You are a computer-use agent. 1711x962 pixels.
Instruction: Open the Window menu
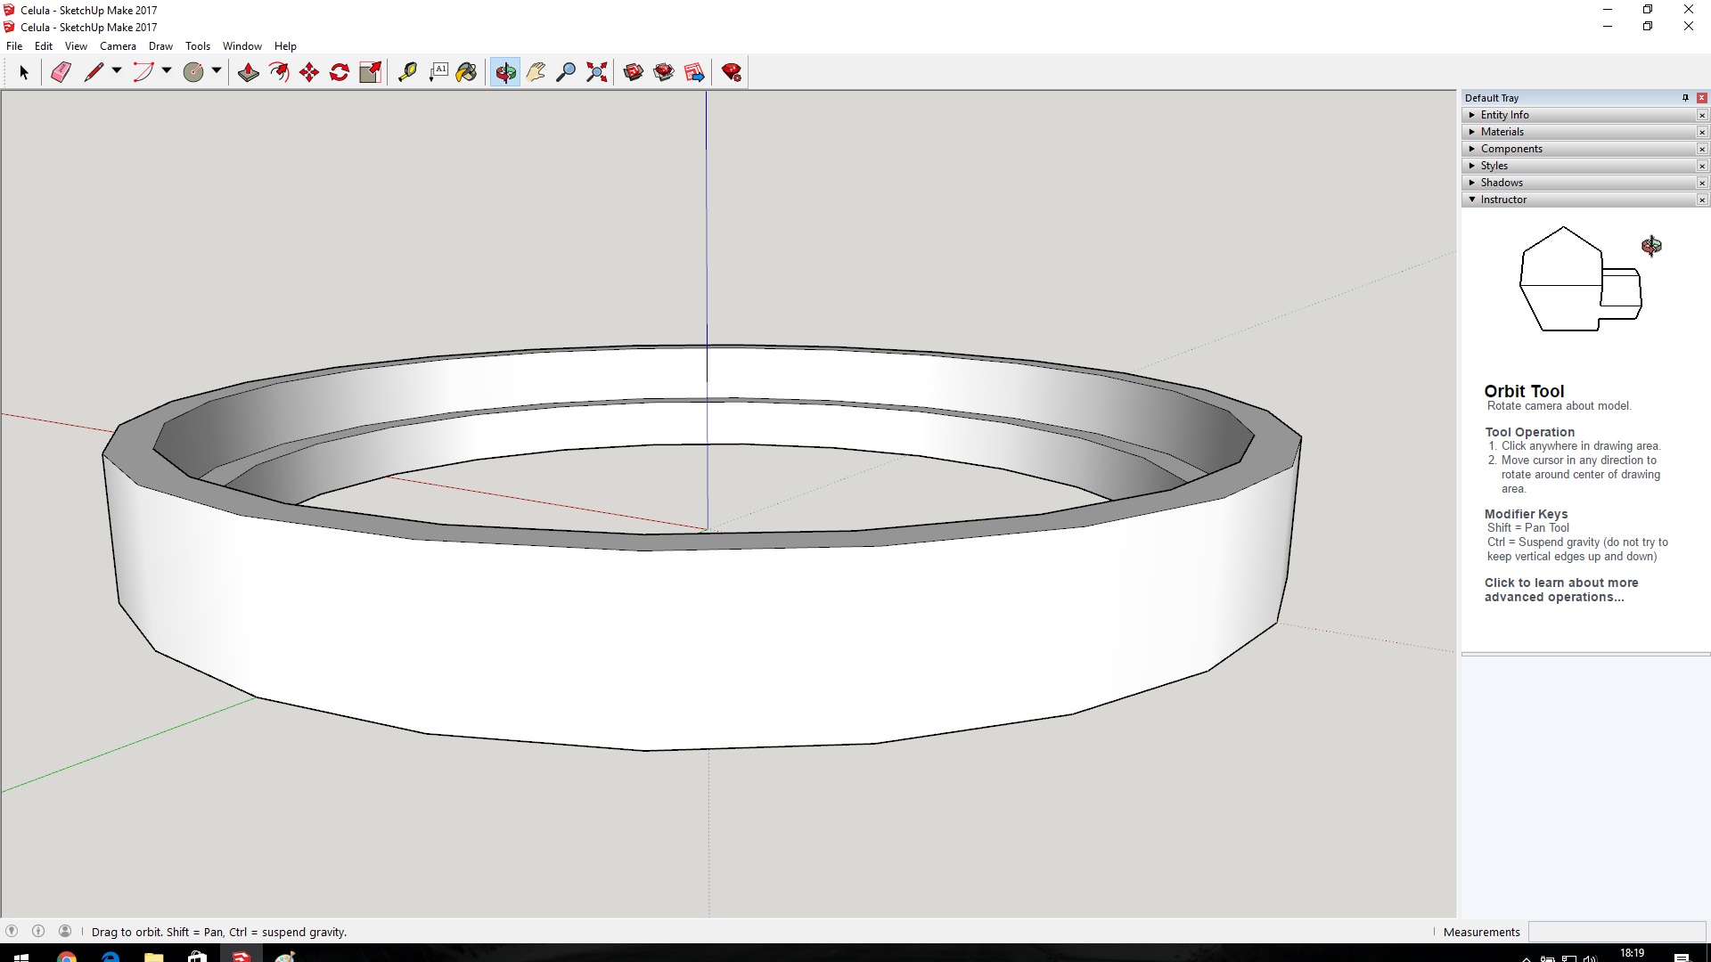(x=242, y=46)
